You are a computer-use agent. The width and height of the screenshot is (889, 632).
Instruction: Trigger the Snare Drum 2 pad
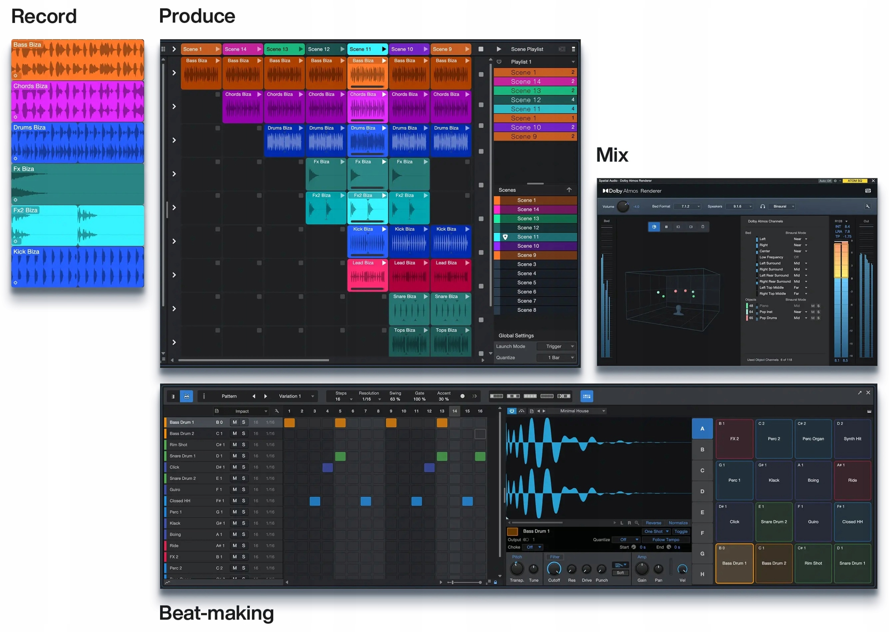(773, 522)
